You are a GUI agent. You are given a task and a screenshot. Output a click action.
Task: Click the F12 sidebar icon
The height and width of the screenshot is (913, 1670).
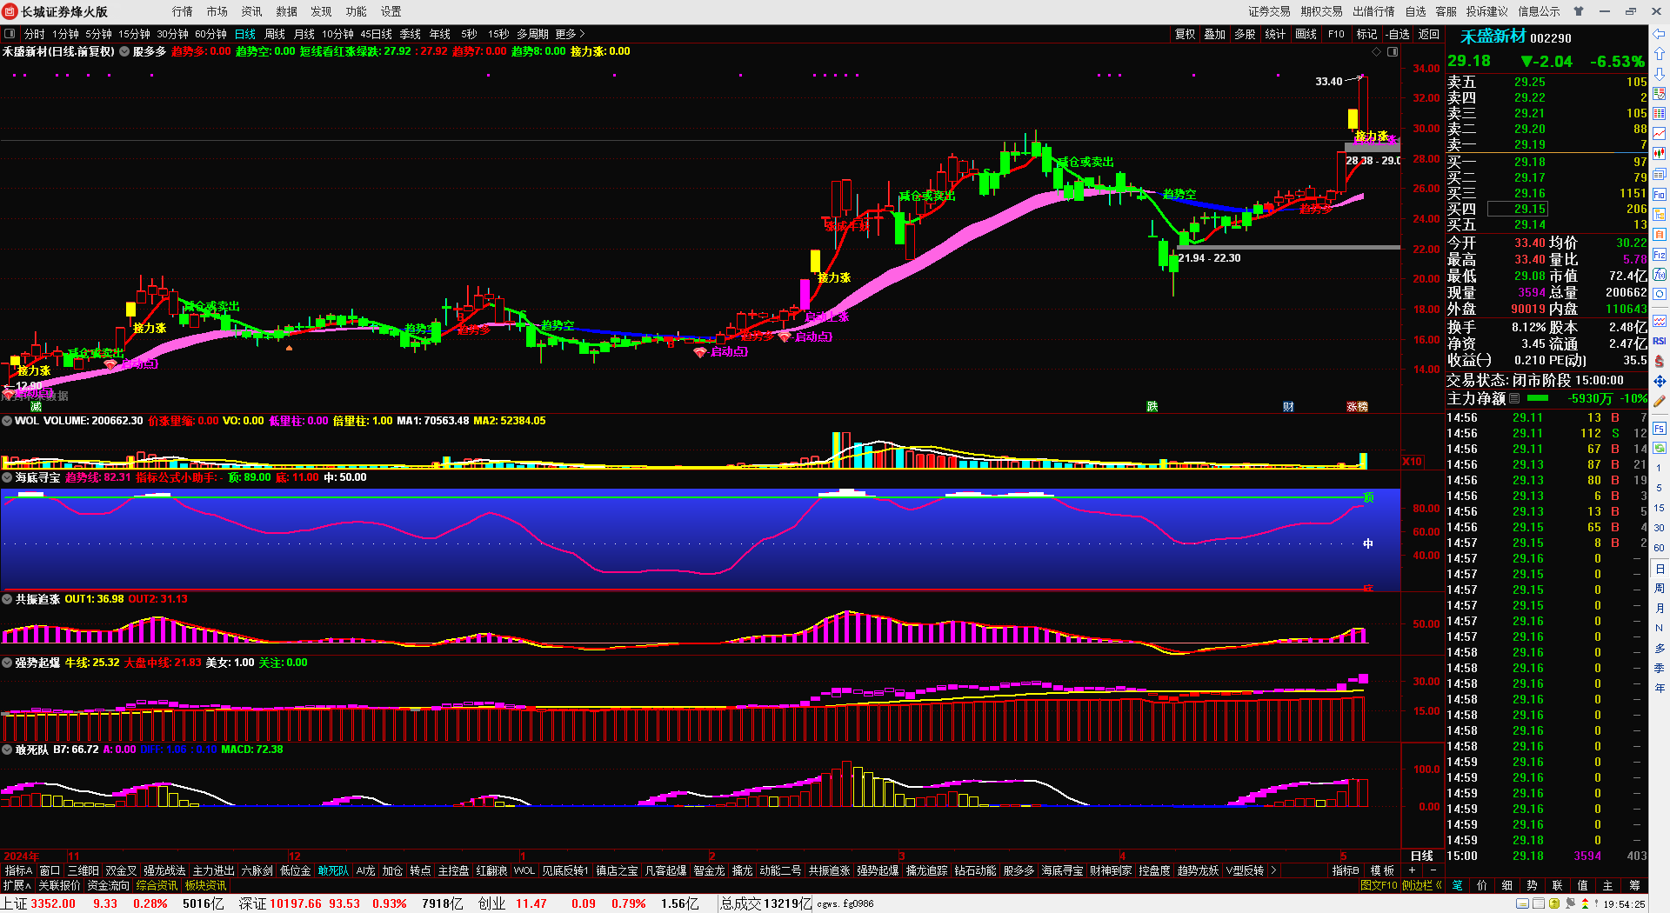1660,255
